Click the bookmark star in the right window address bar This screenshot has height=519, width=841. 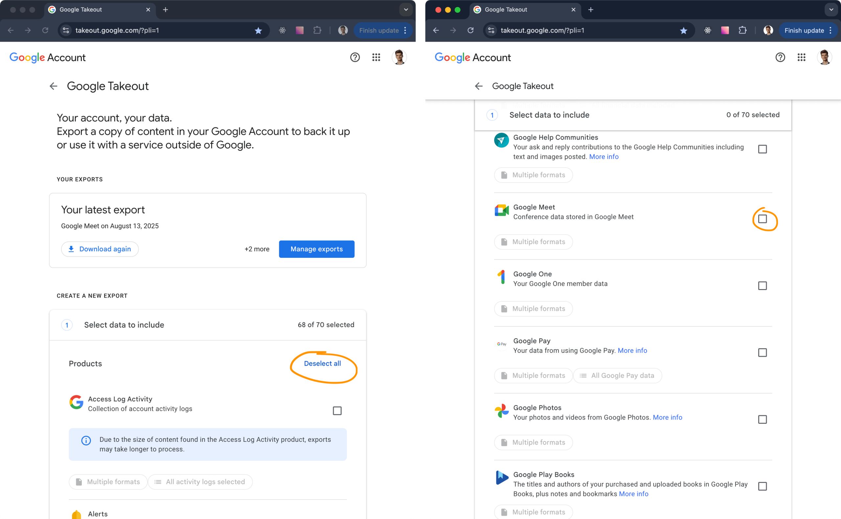(x=683, y=31)
